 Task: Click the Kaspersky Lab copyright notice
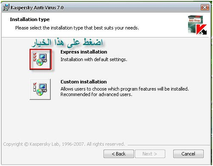(64, 144)
